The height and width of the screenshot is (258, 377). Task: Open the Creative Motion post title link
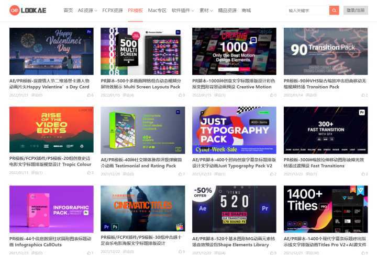click(x=234, y=84)
